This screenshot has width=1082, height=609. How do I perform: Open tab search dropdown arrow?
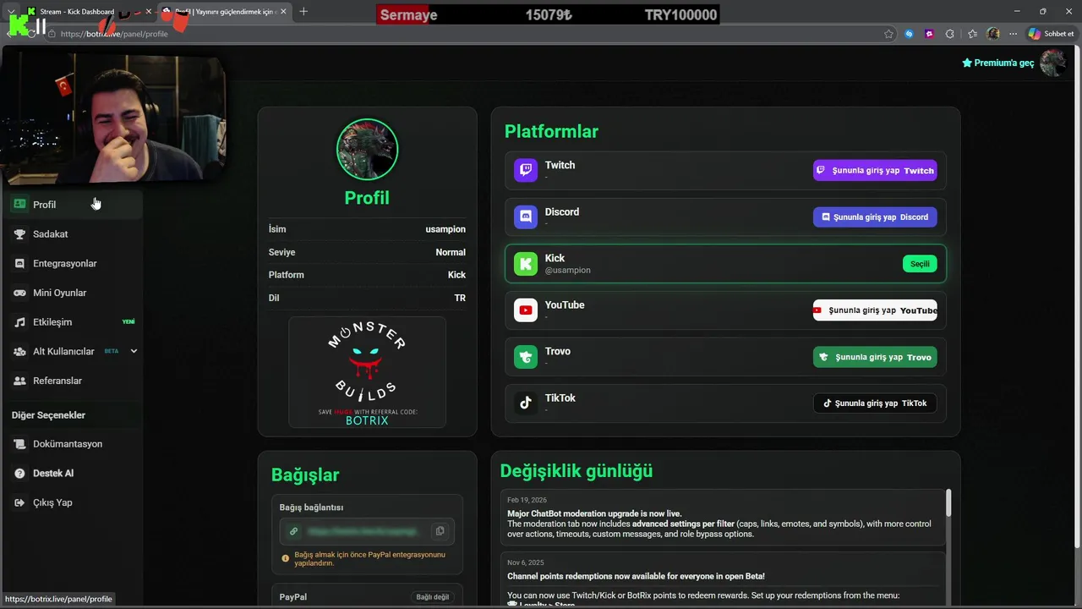click(x=11, y=12)
